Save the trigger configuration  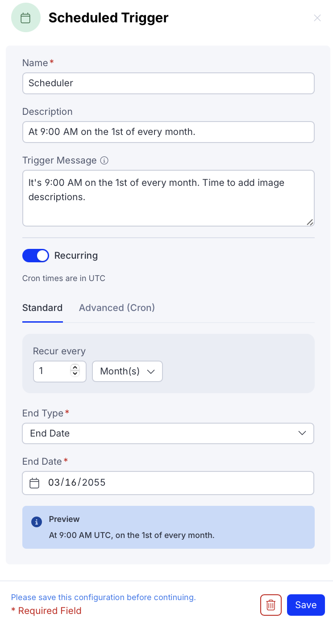(x=306, y=605)
